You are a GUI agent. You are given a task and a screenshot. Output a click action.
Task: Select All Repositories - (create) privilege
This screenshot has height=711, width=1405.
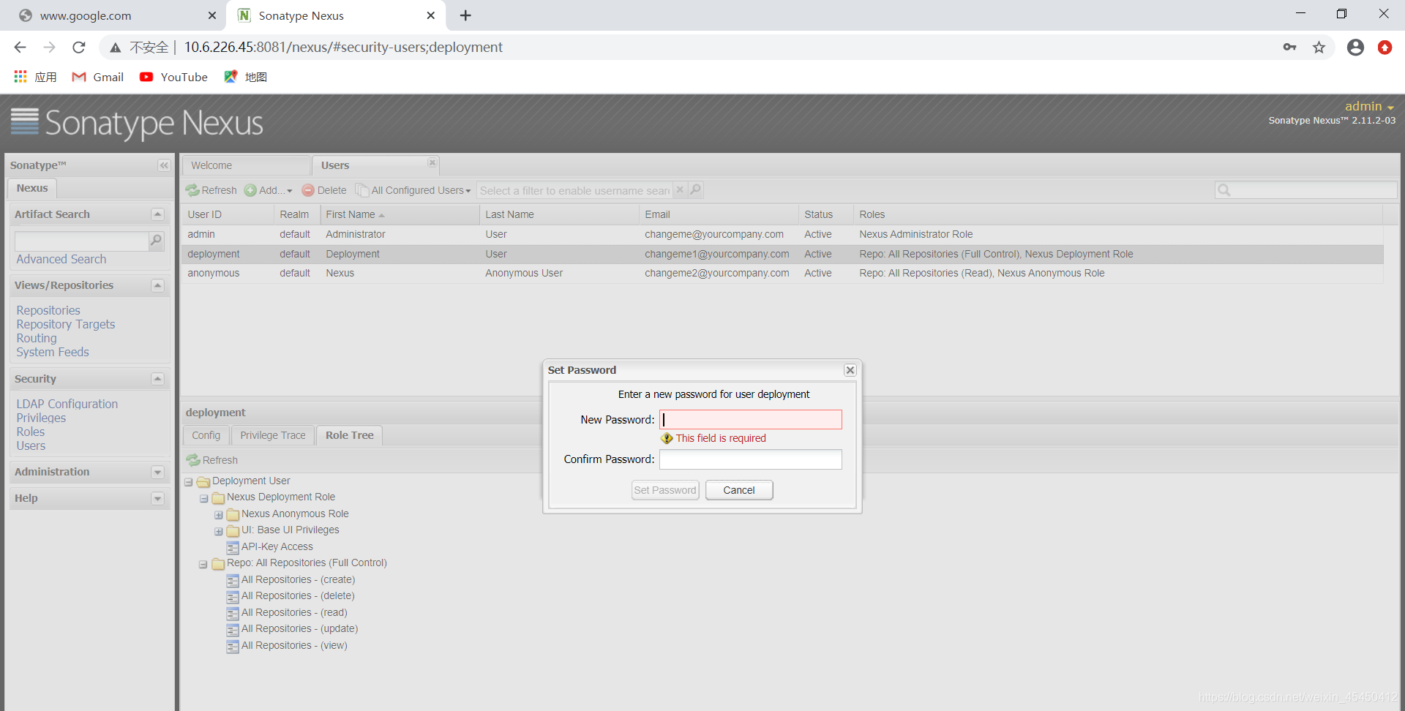coord(298,579)
